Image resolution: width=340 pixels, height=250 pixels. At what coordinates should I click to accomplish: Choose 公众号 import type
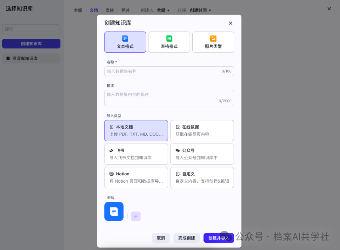202,154
